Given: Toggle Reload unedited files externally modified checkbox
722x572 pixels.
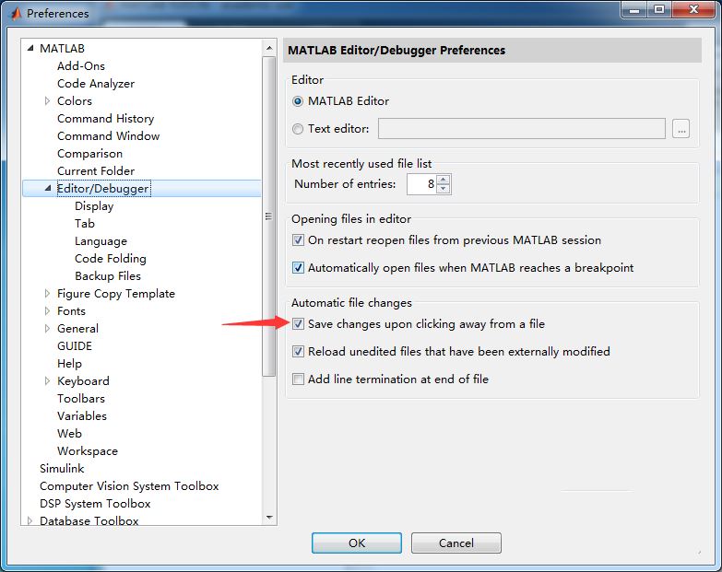Looking at the screenshot, I should (x=298, y=351).
